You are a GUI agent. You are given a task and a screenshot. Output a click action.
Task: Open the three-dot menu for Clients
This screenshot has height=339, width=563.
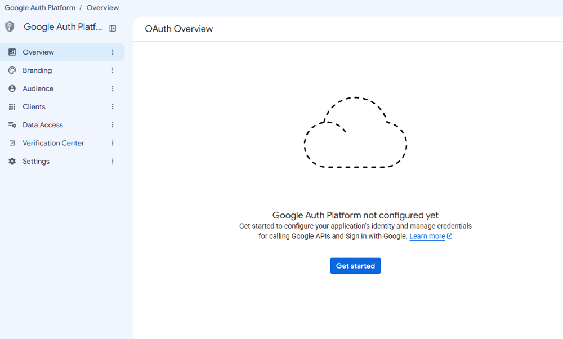113,106
